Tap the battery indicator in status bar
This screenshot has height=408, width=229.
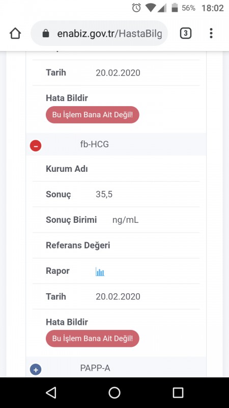[x=175, y=8]
